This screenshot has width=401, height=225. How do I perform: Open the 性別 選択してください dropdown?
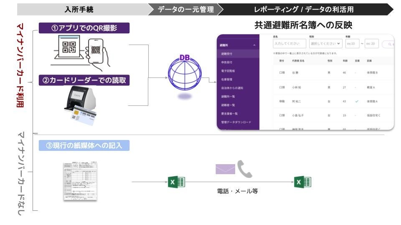click(325, 44)
